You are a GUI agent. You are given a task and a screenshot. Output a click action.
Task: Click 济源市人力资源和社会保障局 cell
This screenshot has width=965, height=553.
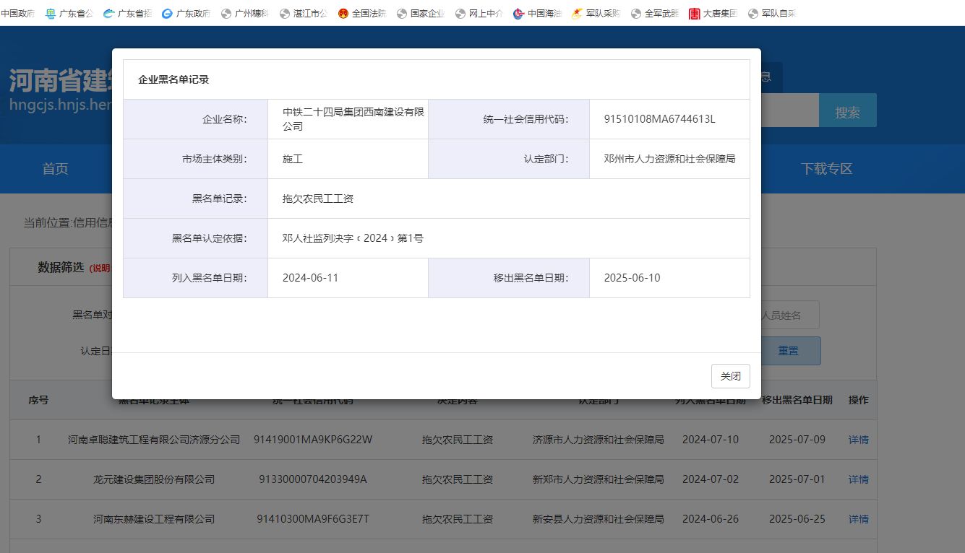tap(599, 440)
